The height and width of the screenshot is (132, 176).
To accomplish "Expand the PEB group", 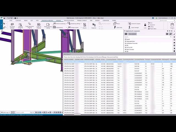I will (x=125, y=51).
